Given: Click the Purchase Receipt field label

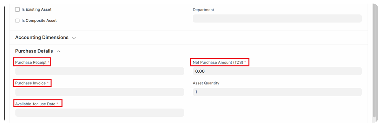Looking at the screenshot, I should coord(31,63).
